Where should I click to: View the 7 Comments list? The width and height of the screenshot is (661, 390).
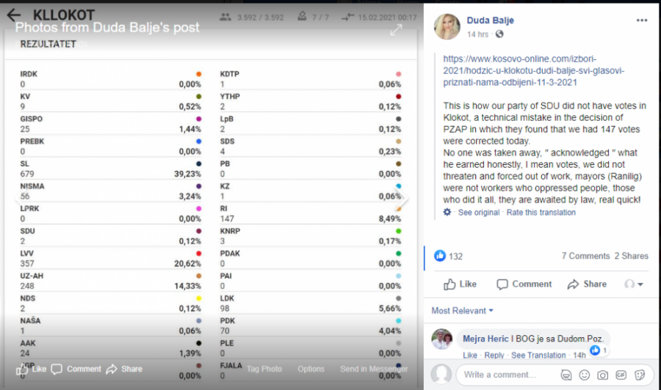(x=585, y=256)
